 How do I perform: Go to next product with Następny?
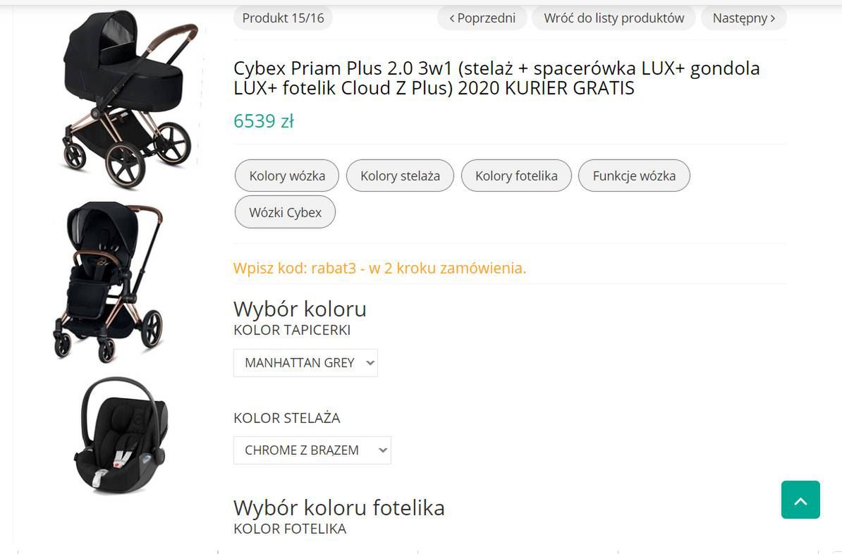click(x=743, y=18)
